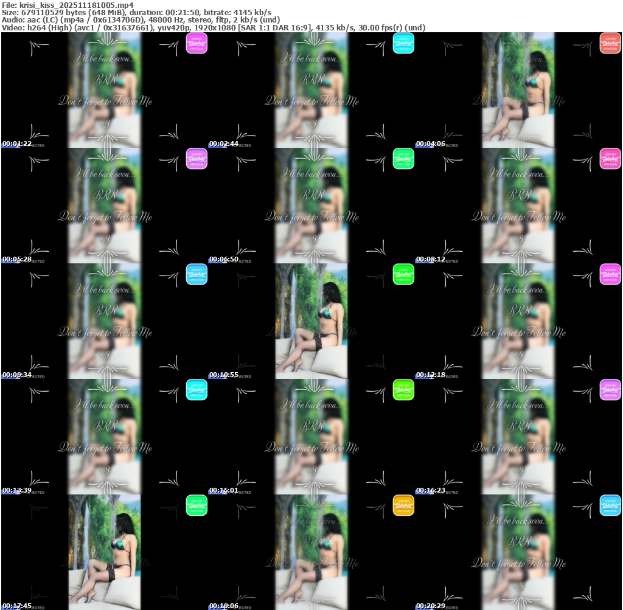623x610 pixels.
Task: Click the lime fan club badge in the 00:15:01 frame
Action: [403, 390]
